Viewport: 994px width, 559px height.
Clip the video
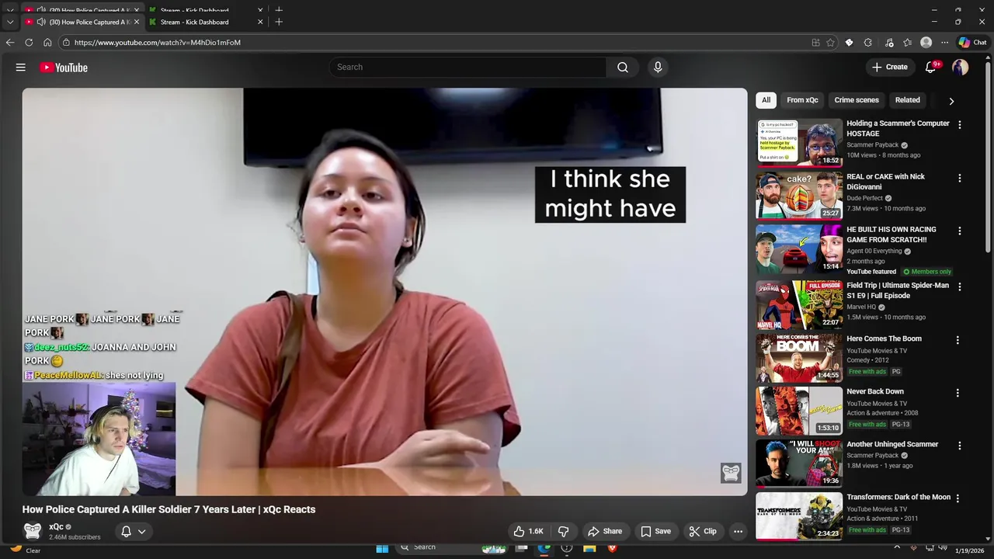pos(703,531)
